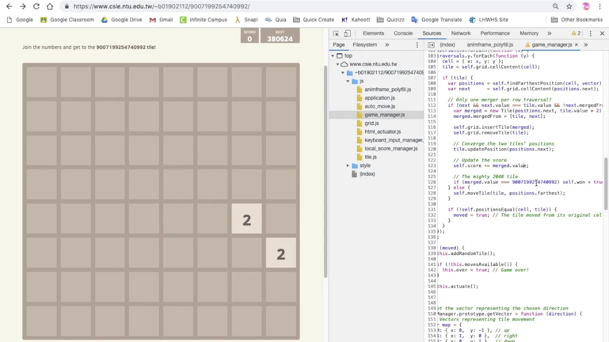Select the Page navigator tab
The height and width of the screenshot is (342, 609).
click(339, 45)
